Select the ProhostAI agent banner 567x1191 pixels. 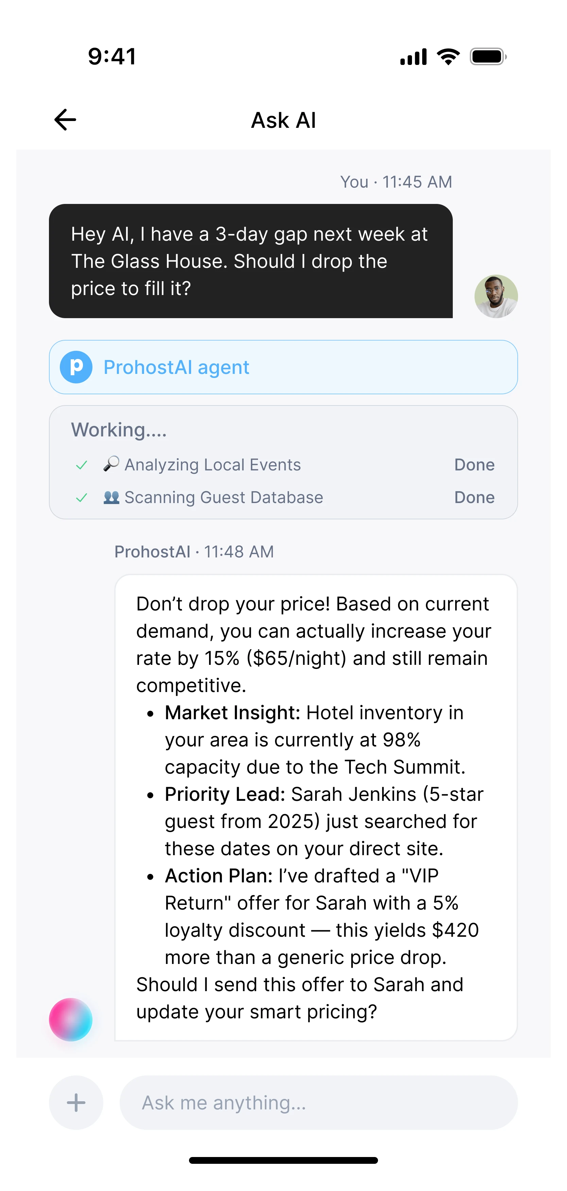pos(283,367)
